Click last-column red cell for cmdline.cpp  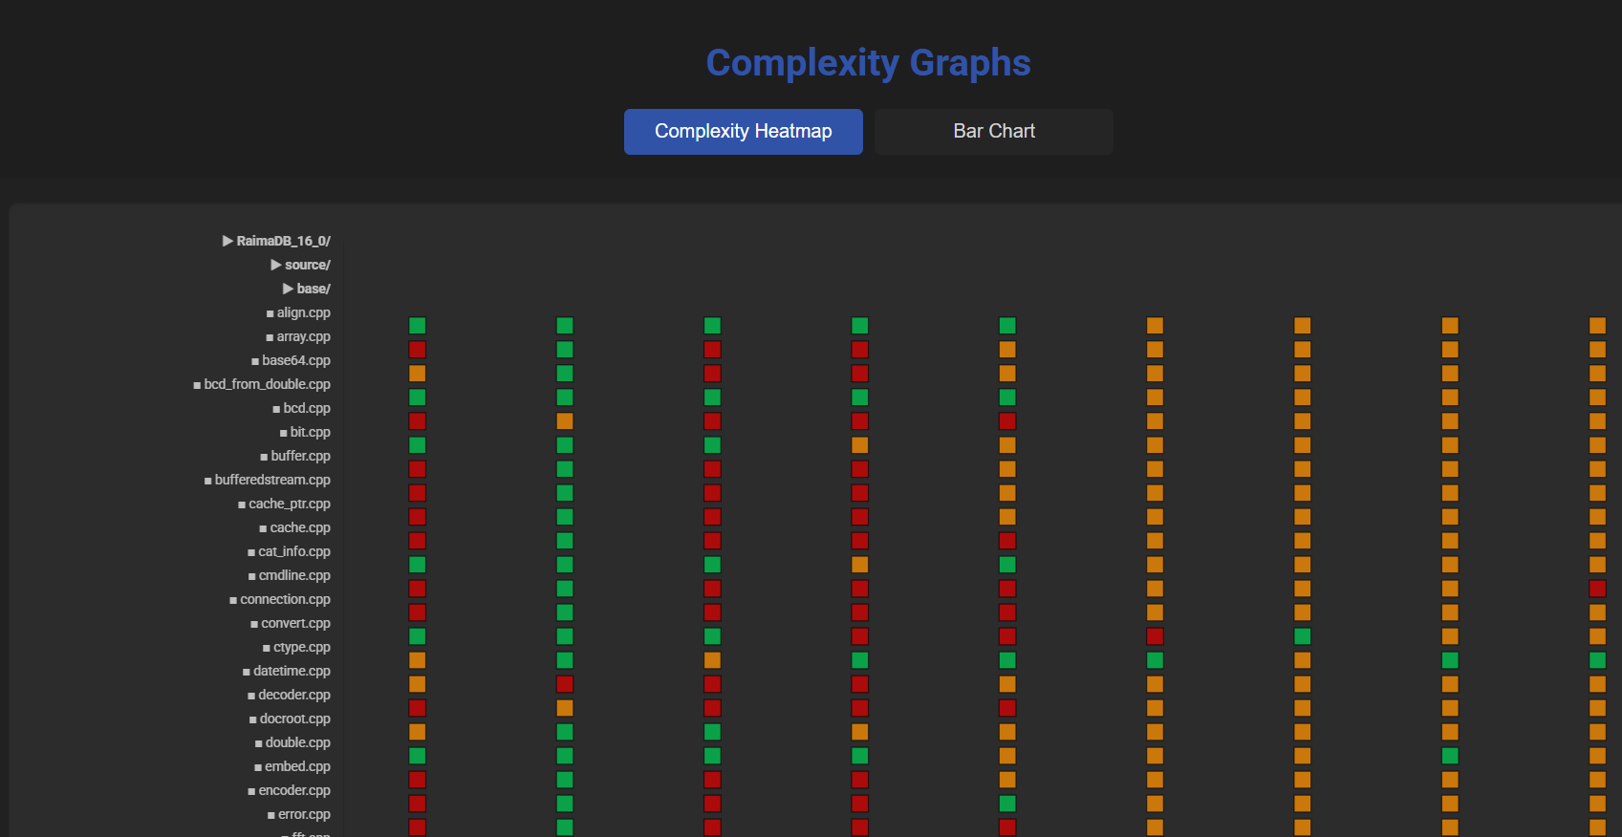point(1597,589)
